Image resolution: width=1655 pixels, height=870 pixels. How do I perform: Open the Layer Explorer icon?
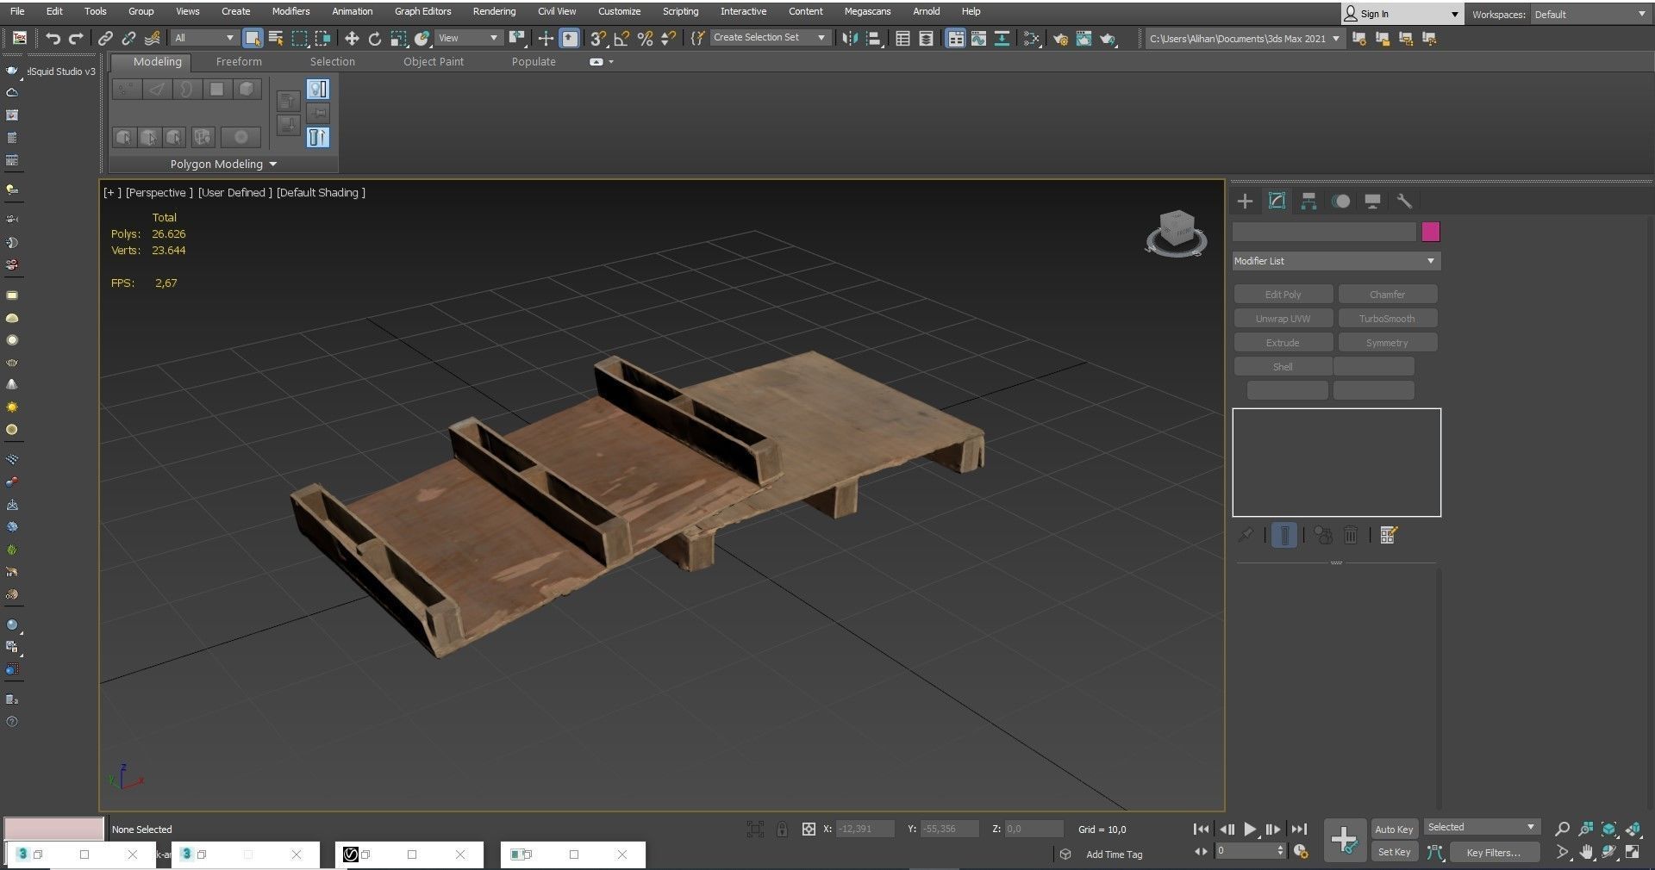click(926, 38)
